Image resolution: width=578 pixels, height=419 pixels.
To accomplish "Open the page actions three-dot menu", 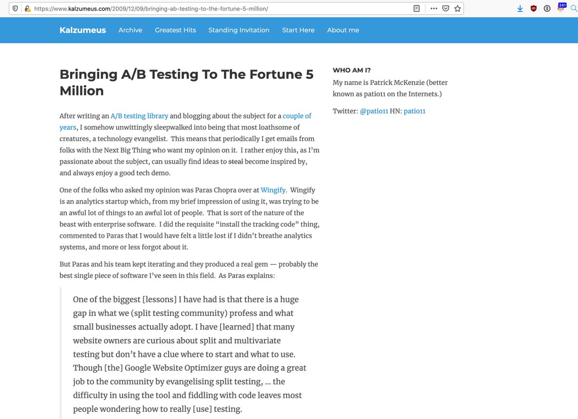I will point(434,9).
